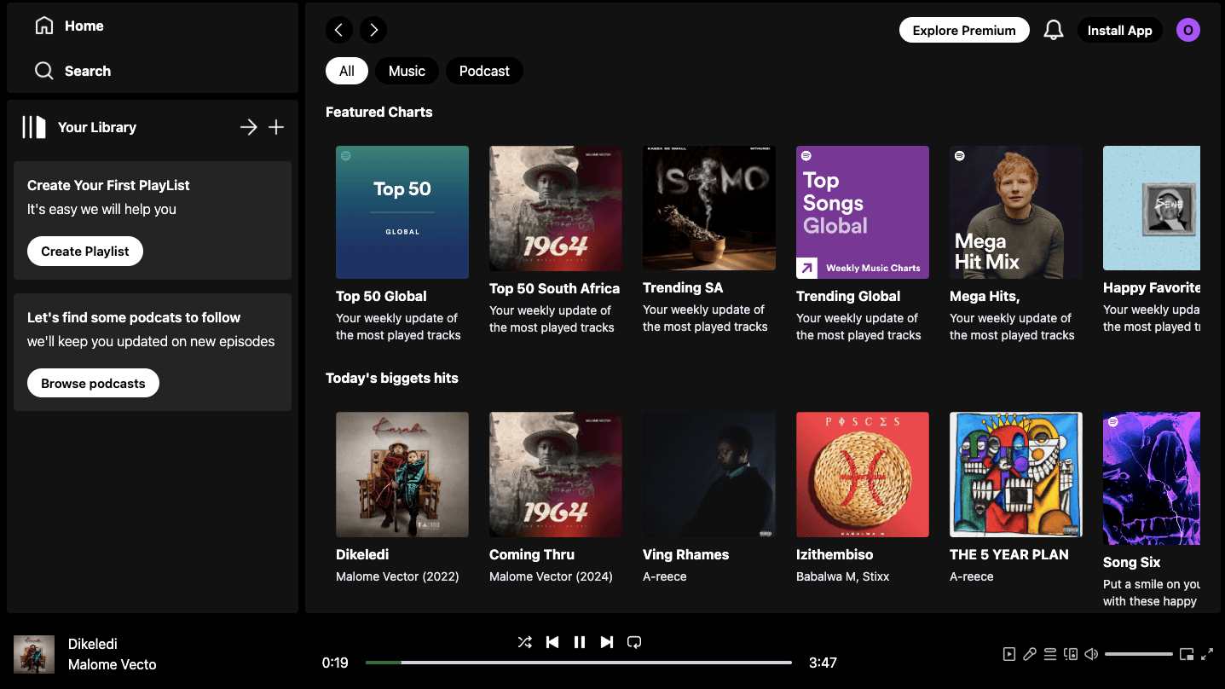Click the Explore Premium button

pos(964,30)
